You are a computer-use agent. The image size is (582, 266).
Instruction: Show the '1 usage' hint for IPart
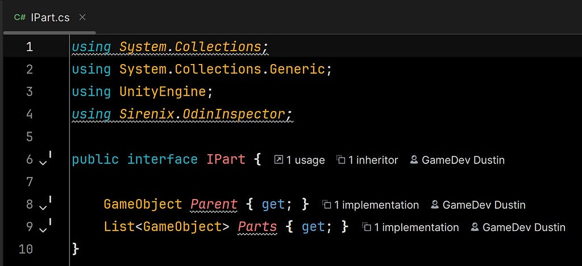pyautogui.click(x=300, y=160)
